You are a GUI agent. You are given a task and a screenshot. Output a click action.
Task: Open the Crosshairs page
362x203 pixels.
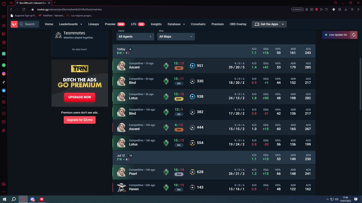click(198, 24)
